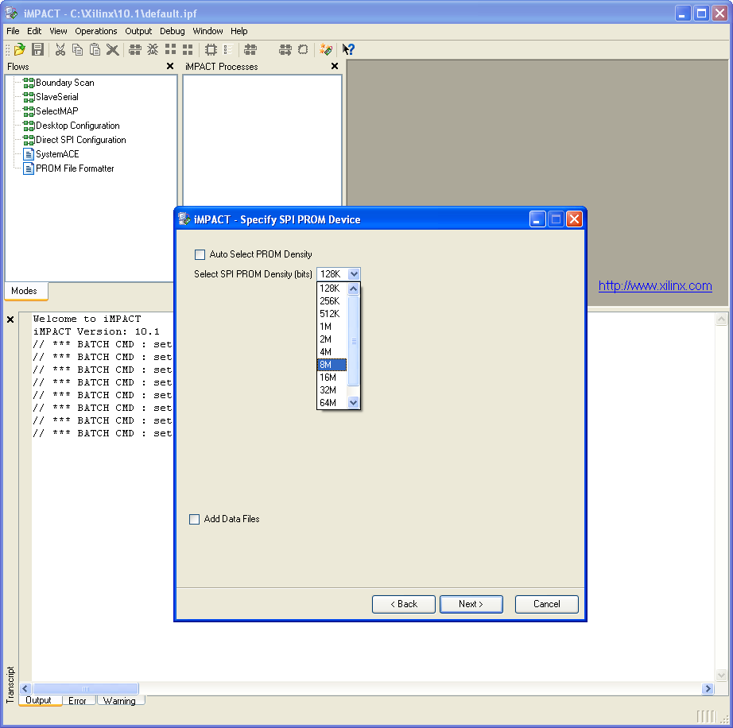Paste with the clipboard icon
733x728 pixels.
pyautogui.click(x=95, y=49)
